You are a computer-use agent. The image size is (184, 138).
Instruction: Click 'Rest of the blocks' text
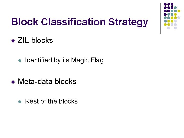point(51,101)
